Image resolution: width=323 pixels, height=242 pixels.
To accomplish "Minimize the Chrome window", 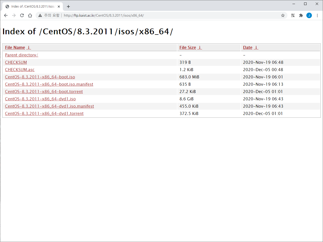I will point(294,4).
